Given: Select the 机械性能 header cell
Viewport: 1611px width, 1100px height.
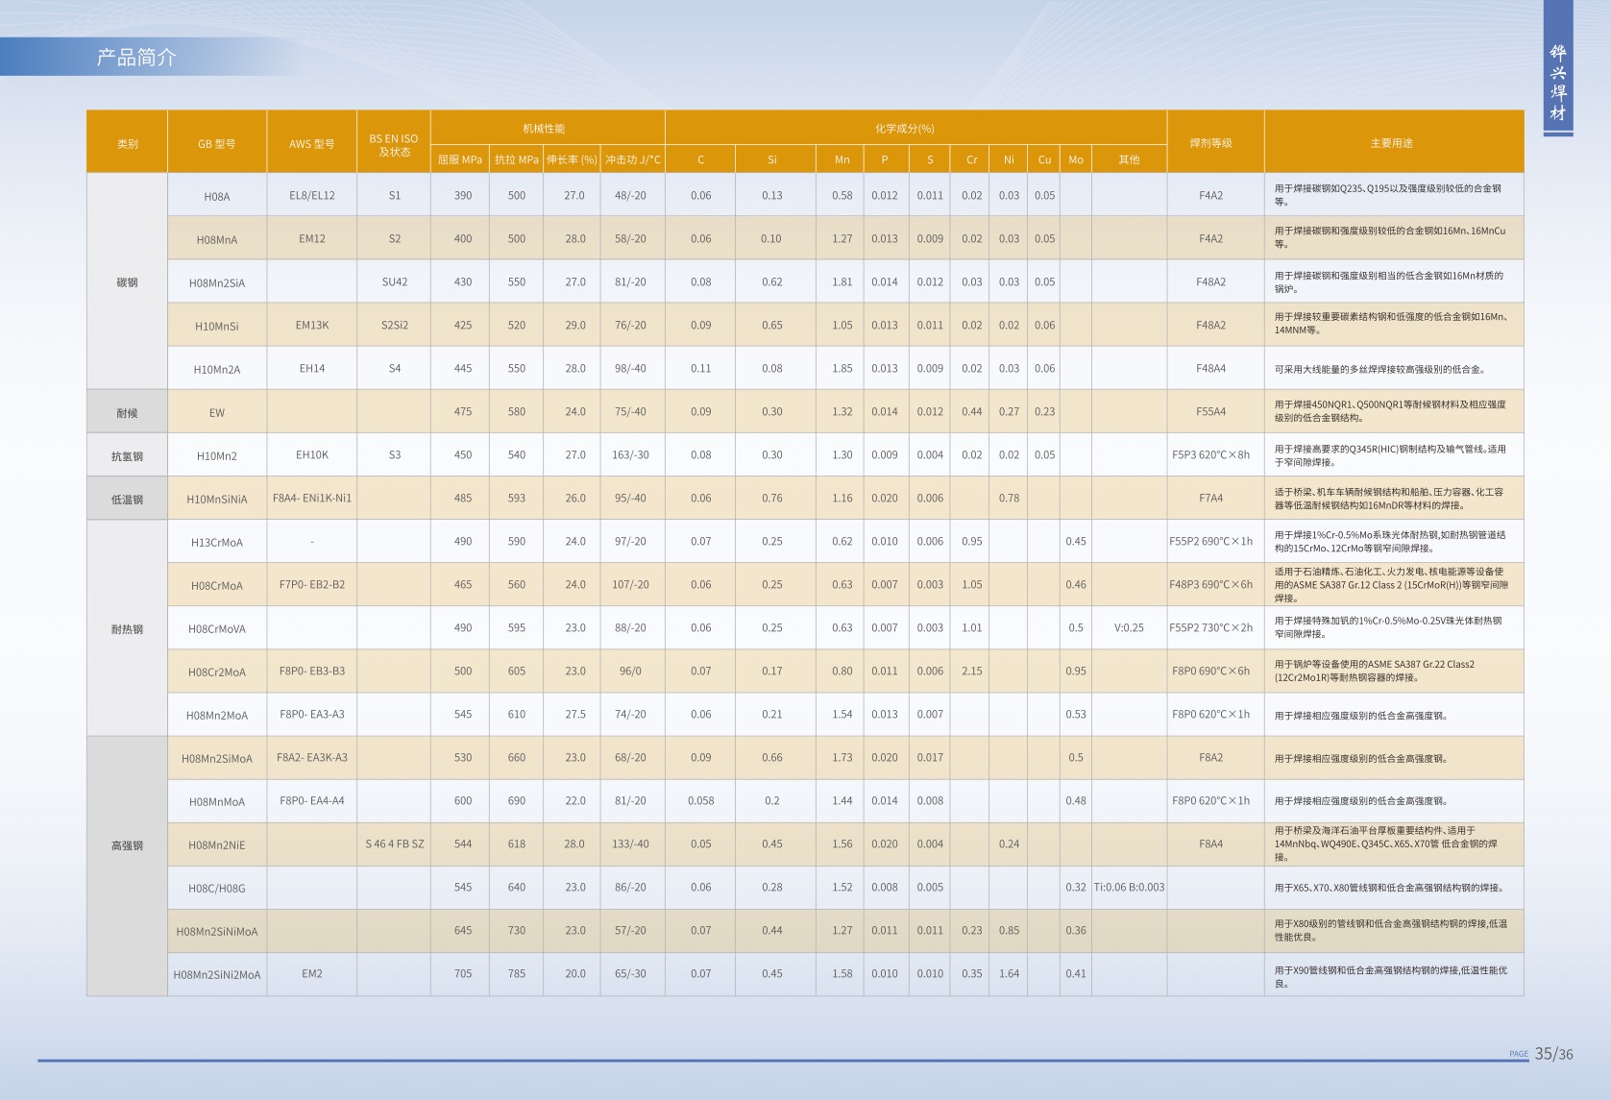Looking at the screenshot, I should (544, 129).
